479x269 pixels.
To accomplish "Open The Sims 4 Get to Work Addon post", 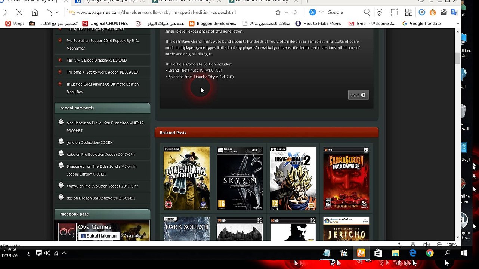I will 102,72.
